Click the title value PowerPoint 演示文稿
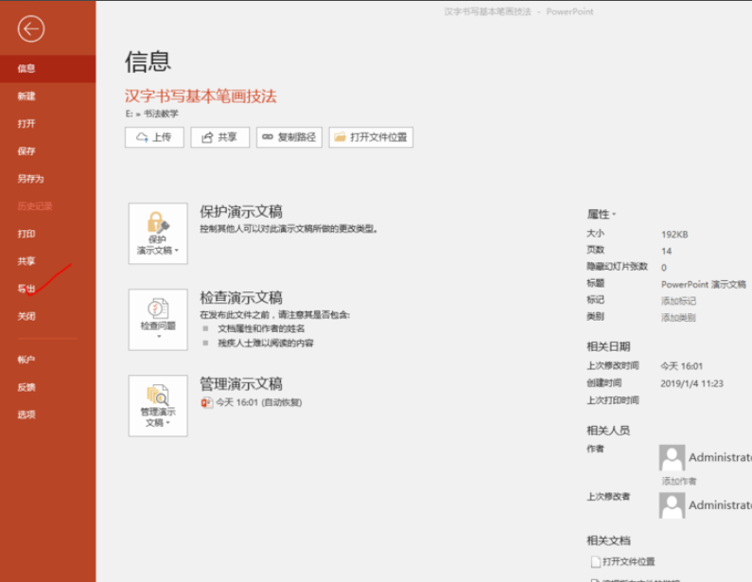 tap(704, 285)
